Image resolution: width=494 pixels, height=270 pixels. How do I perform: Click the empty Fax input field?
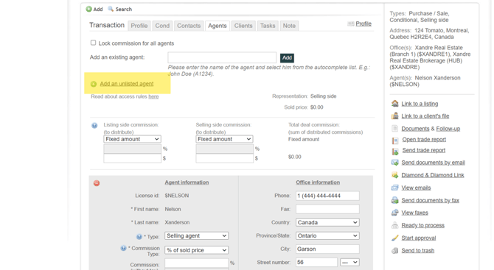click(x=327, y=209)
